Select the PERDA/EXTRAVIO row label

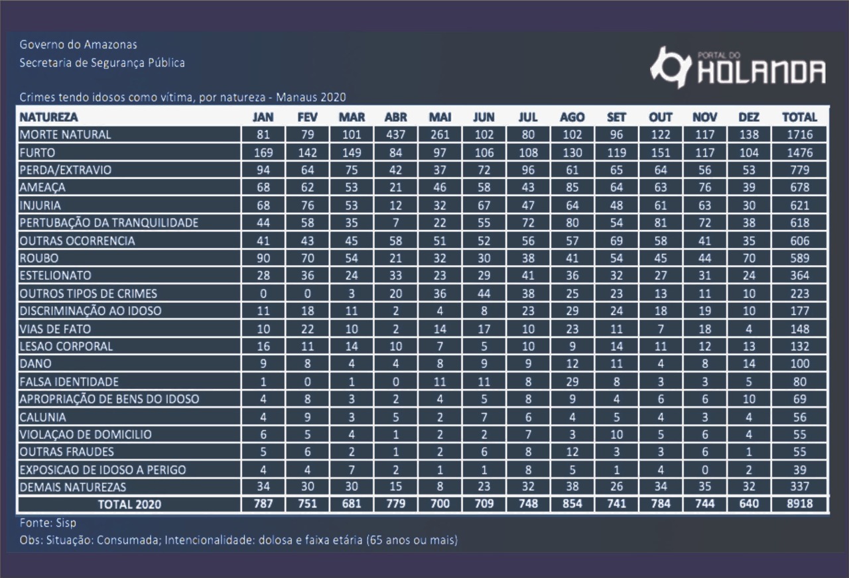(x=66, y=170)
